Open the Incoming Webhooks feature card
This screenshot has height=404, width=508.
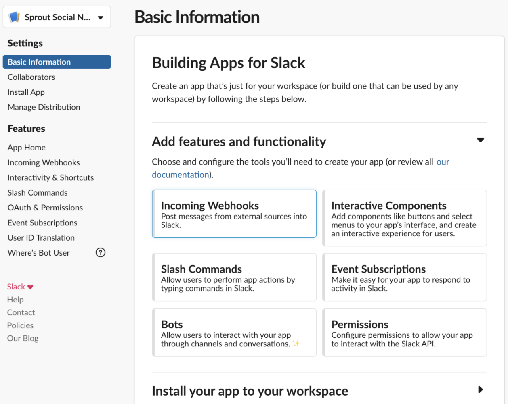(x=234, y=214)
